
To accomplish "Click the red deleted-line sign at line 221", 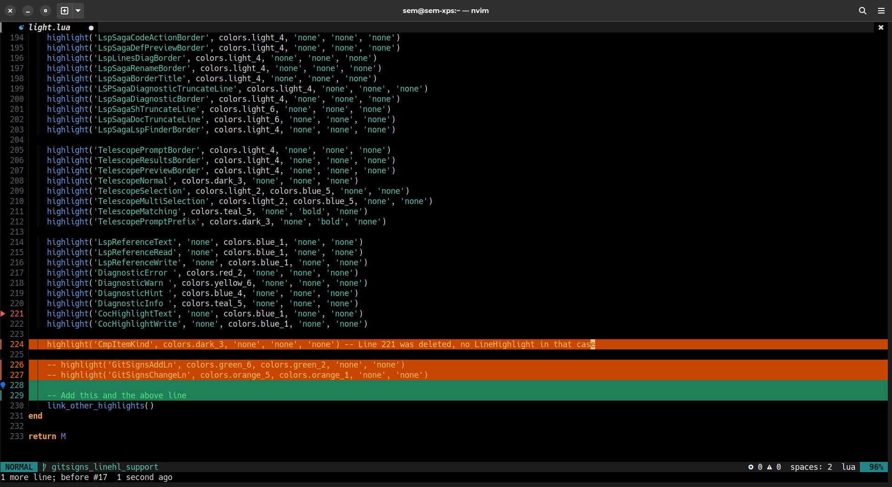I will click(3, 314).
